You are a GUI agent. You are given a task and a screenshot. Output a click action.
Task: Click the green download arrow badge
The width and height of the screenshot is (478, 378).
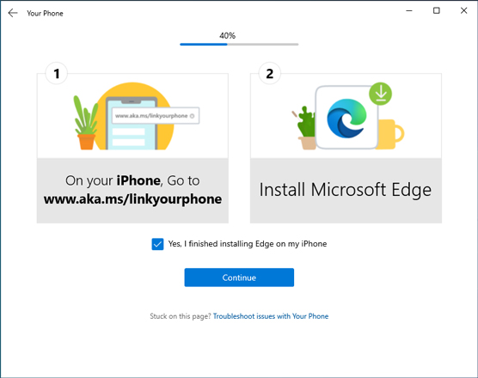381,94
